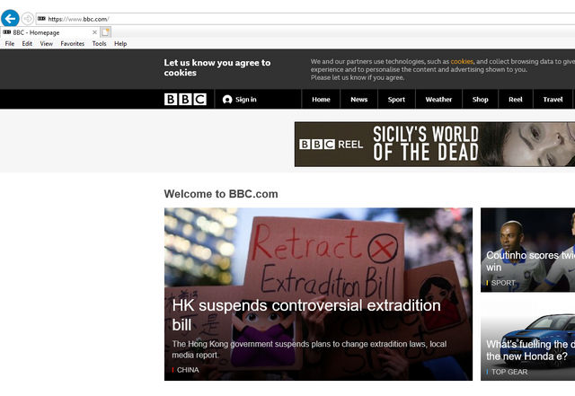Click the address bar URL field
This screenshot has width=575, height=396.
click(x=270, y=18)
